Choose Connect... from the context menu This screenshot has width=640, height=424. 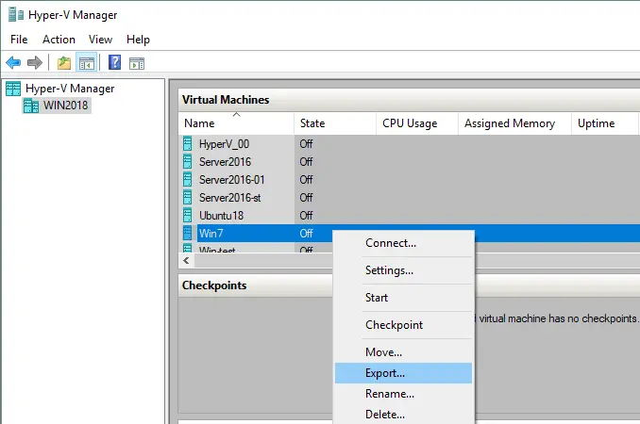pos(403,243)
